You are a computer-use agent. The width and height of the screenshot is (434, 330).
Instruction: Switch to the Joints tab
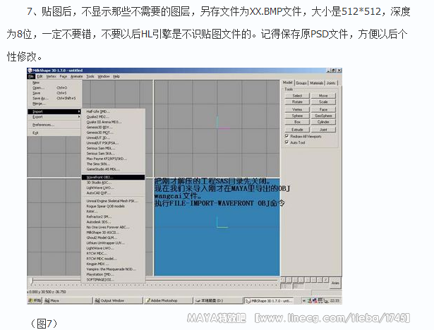coord(331,83)
